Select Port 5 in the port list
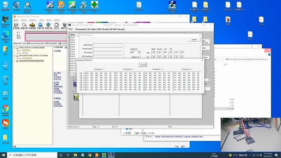 tap(72, 47)
